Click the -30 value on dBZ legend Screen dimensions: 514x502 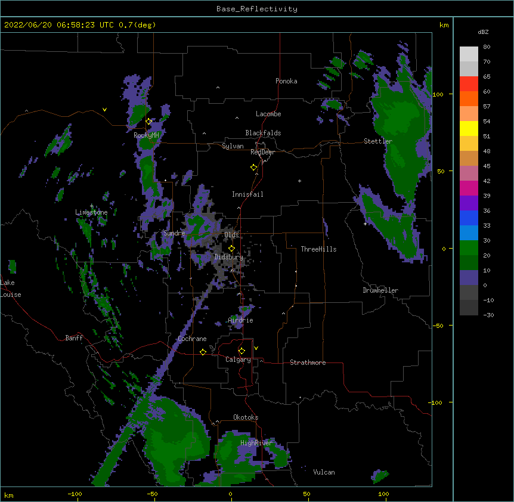488,315
